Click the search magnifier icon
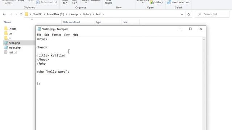This screenshot has width=232, height=130. pos(200,14)
